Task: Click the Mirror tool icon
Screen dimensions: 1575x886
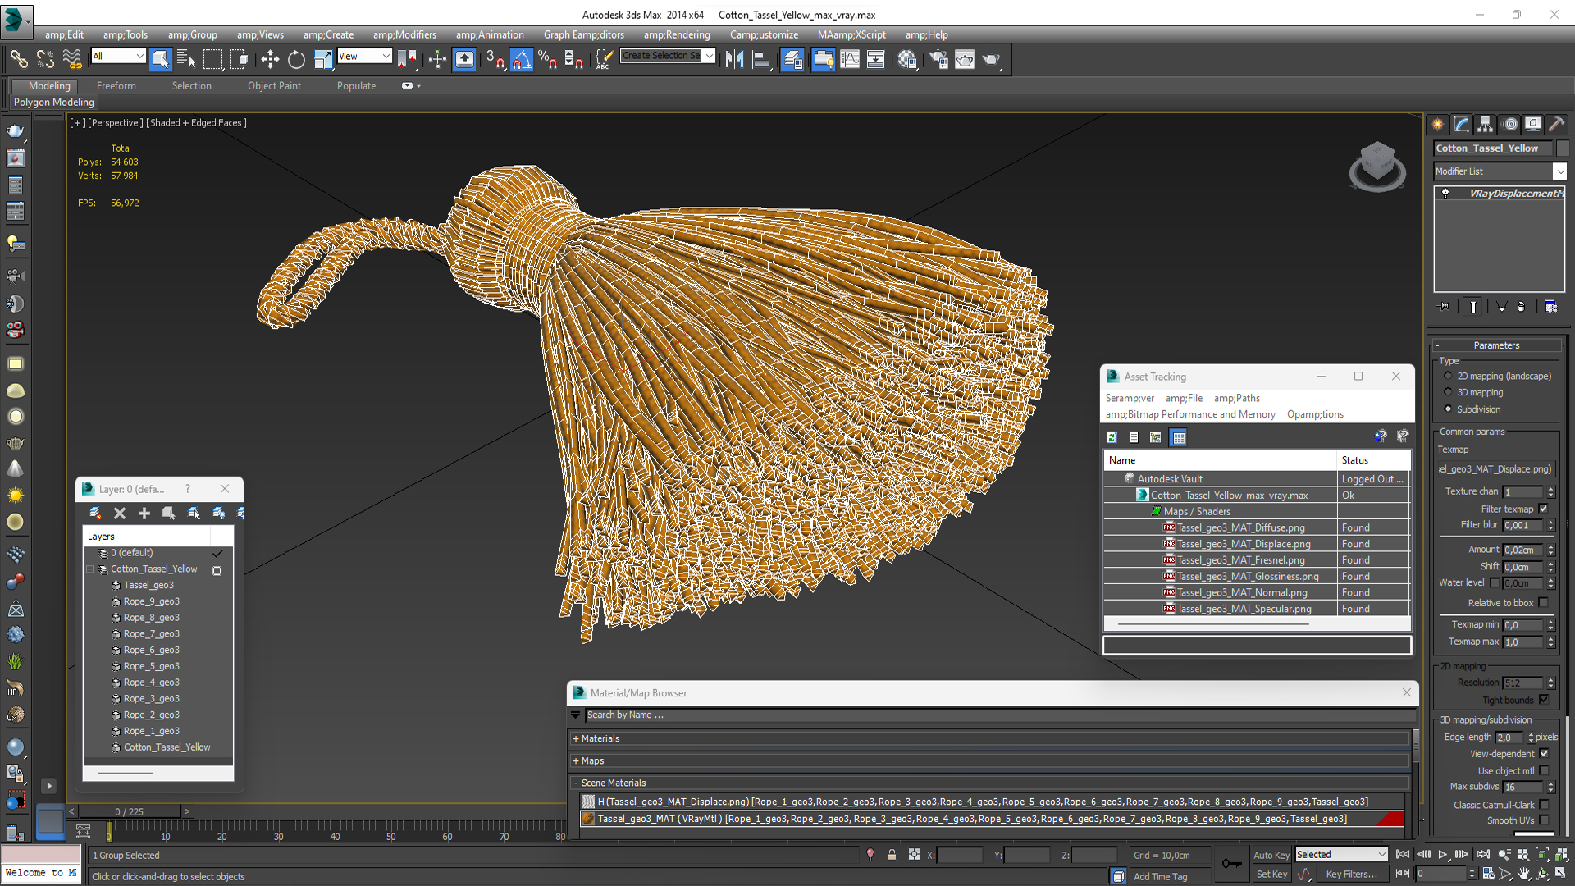Action: click(x=735, y=59)
